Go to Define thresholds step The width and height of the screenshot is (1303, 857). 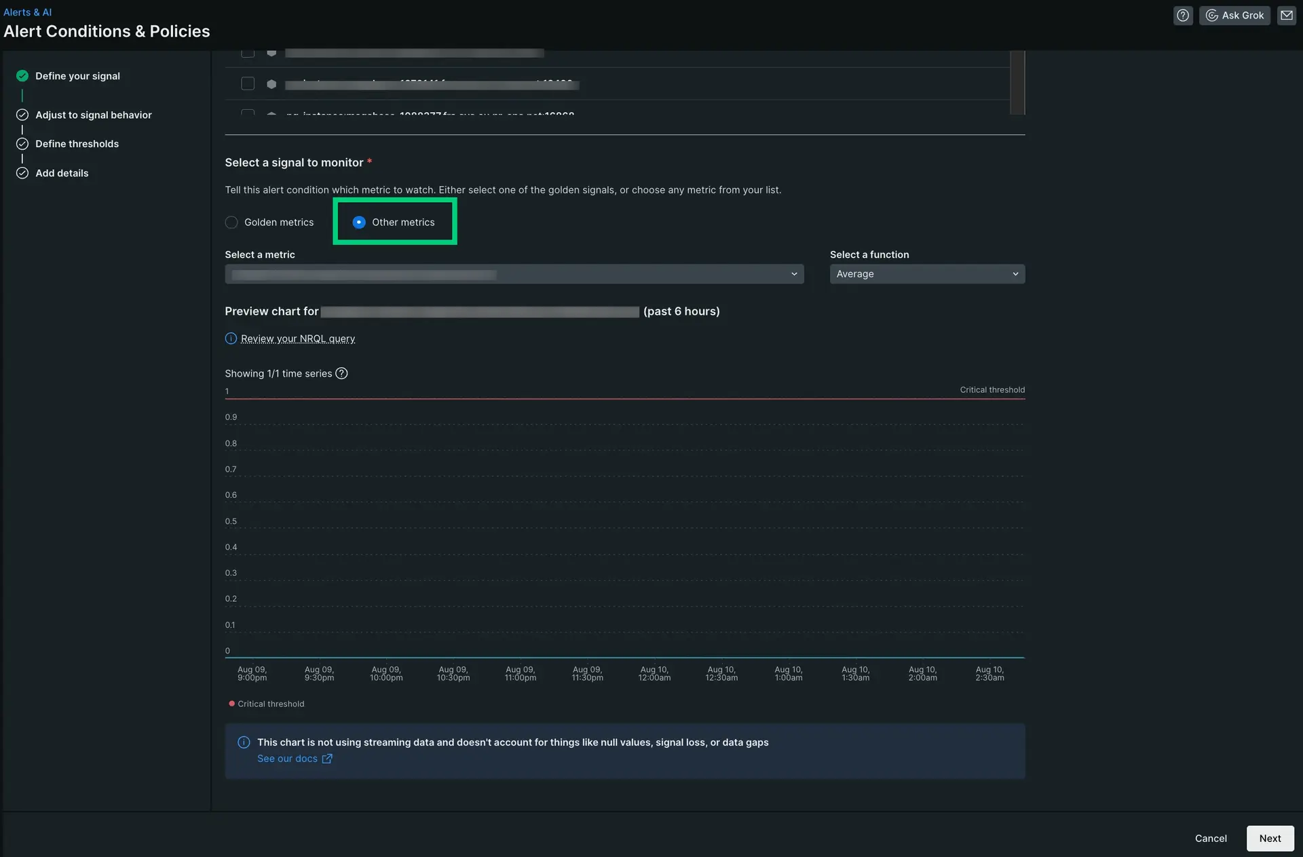[77, 144]
